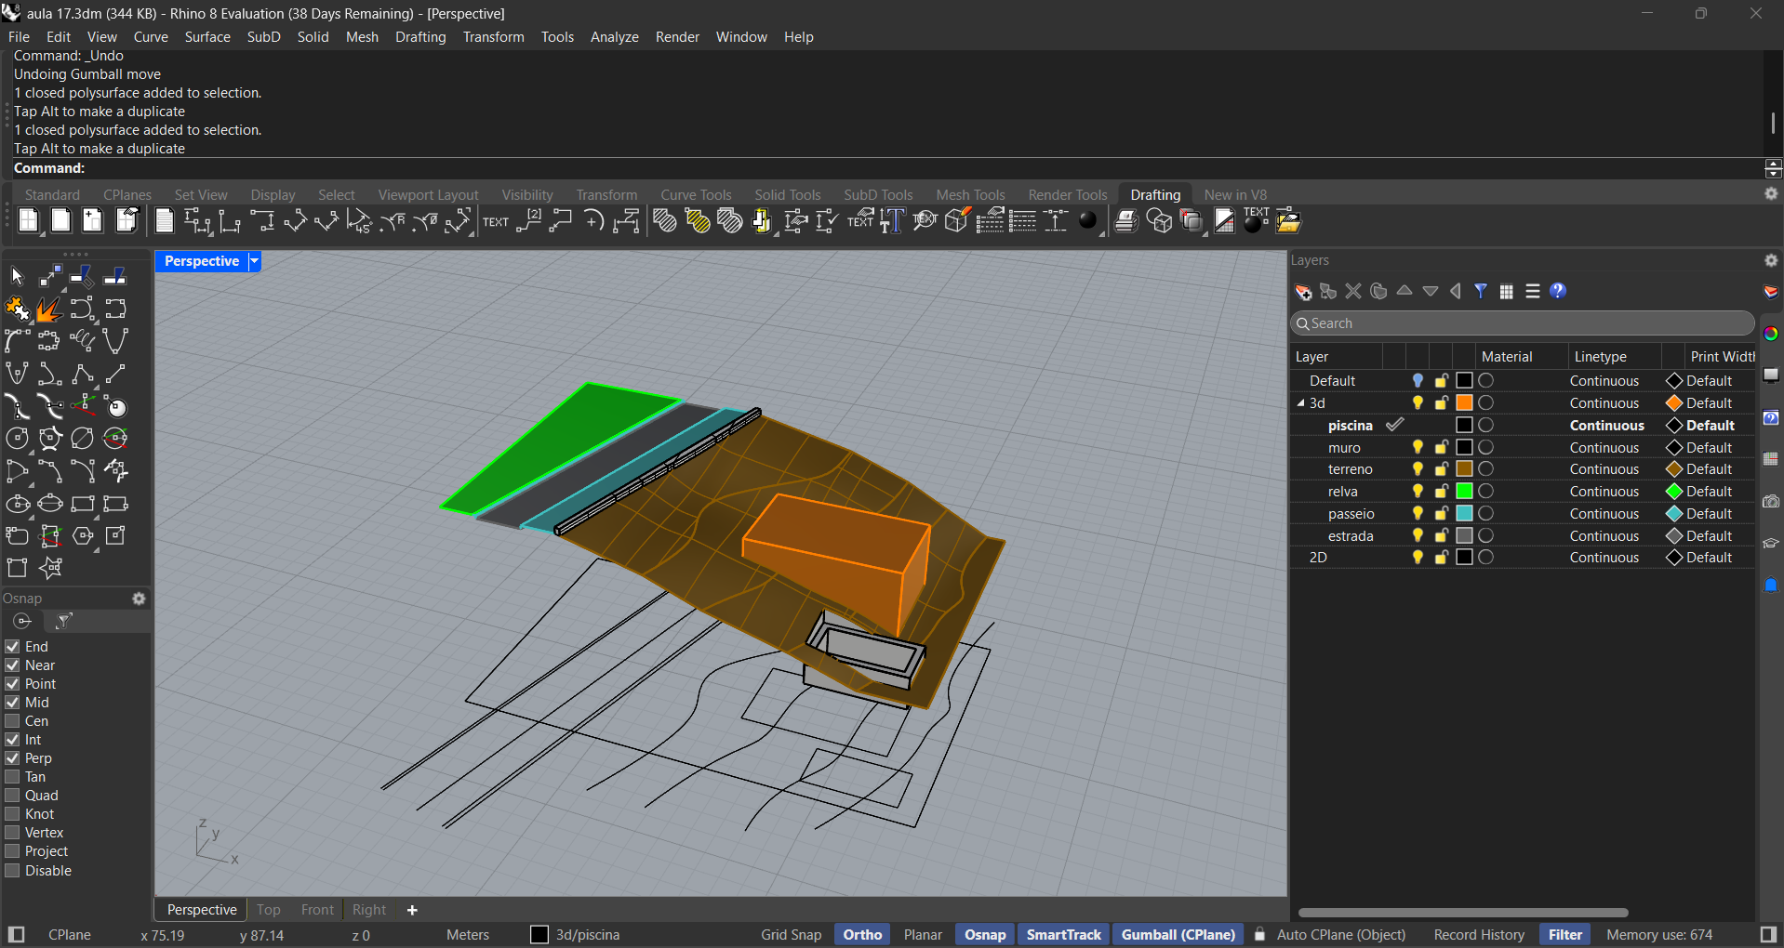Enable SmartTrack in the status bar
The width and height of the screenshot is (1784, 948).
coord(1063,934)
